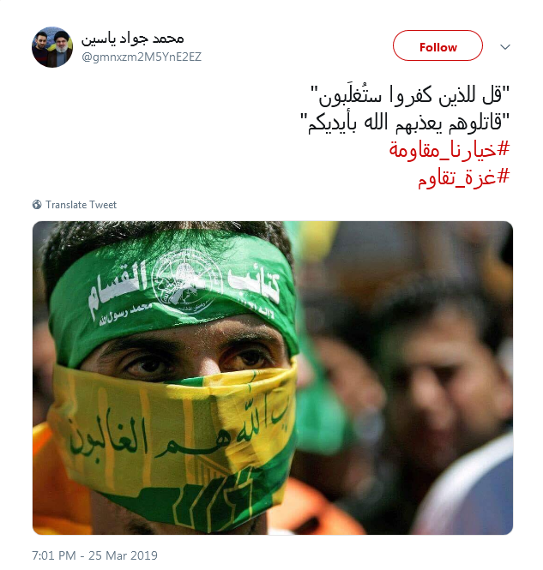Viewport: 543px width, 570px height.
Task: Open the tweet author's profile picture
Action: point(52,47)
